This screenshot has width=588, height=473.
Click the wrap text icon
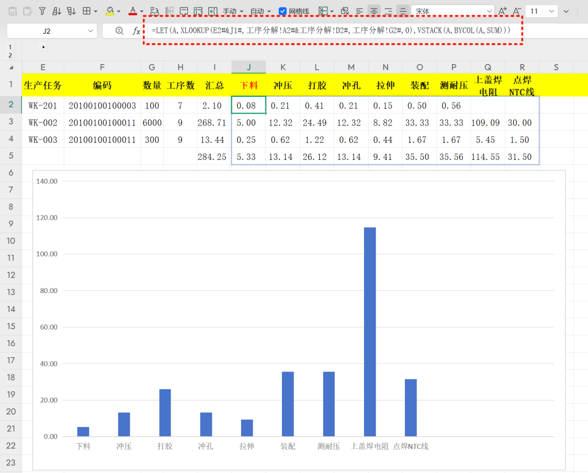coord(154,11)
